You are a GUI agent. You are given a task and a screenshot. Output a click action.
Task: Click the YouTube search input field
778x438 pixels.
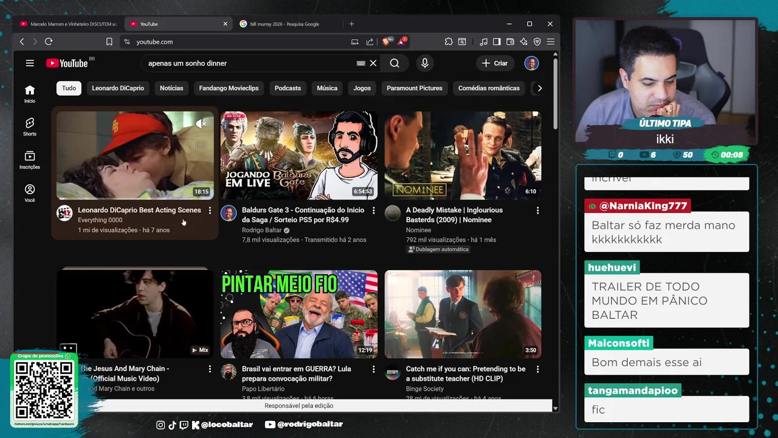(x=249, y=63)
